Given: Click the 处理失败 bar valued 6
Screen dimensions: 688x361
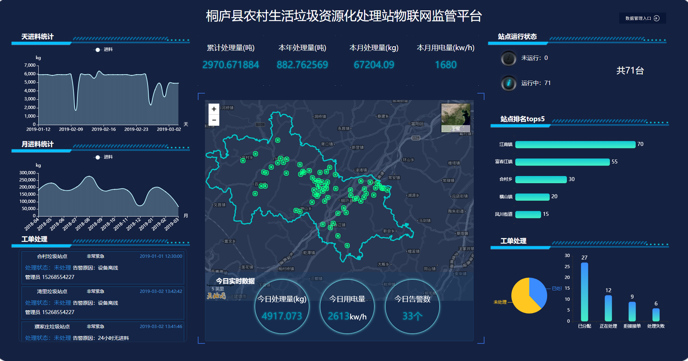Looking at the screenshot, I should [x=656, y=315].
